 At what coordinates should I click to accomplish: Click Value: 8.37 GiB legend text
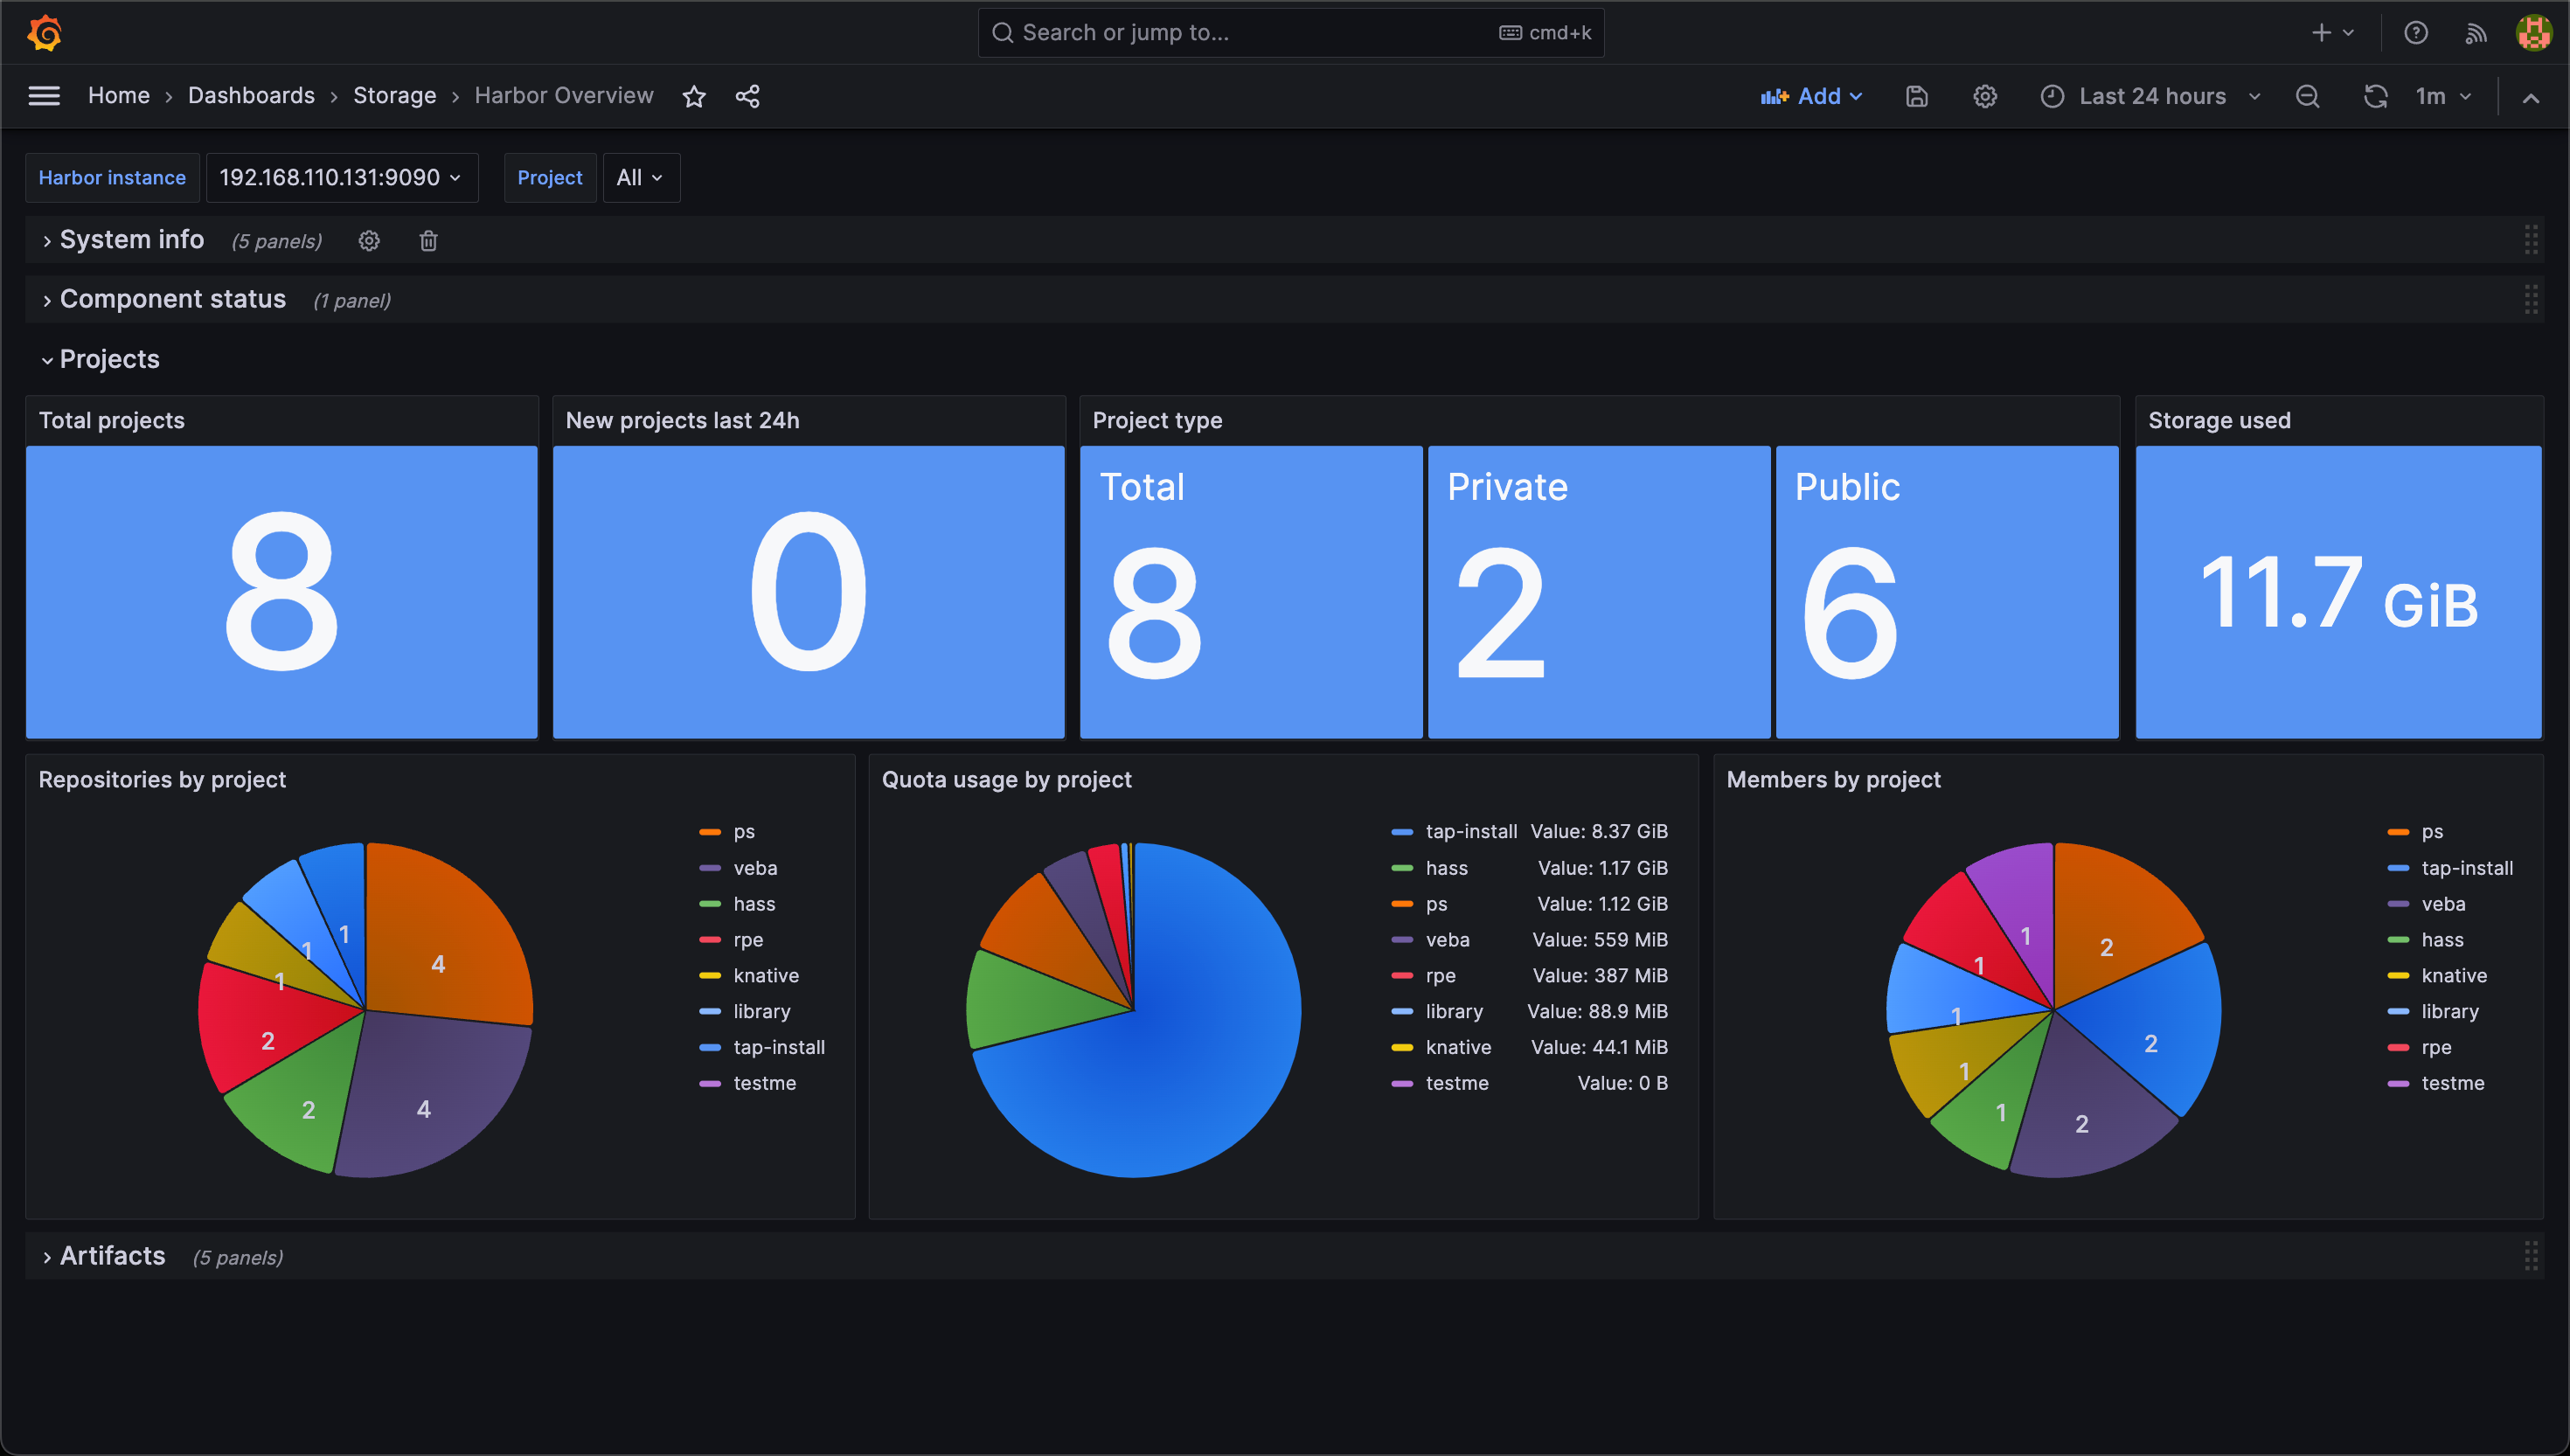[1599, 832]
